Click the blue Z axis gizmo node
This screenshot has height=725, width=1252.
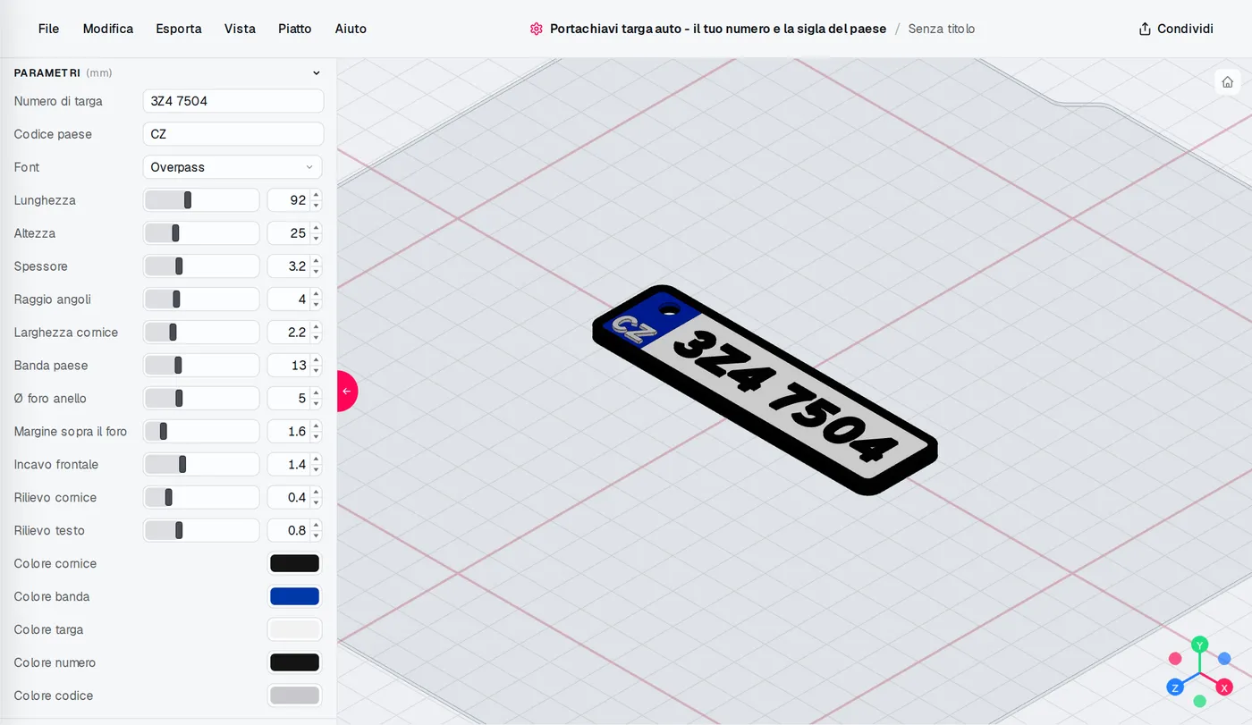coord(1175,687)
